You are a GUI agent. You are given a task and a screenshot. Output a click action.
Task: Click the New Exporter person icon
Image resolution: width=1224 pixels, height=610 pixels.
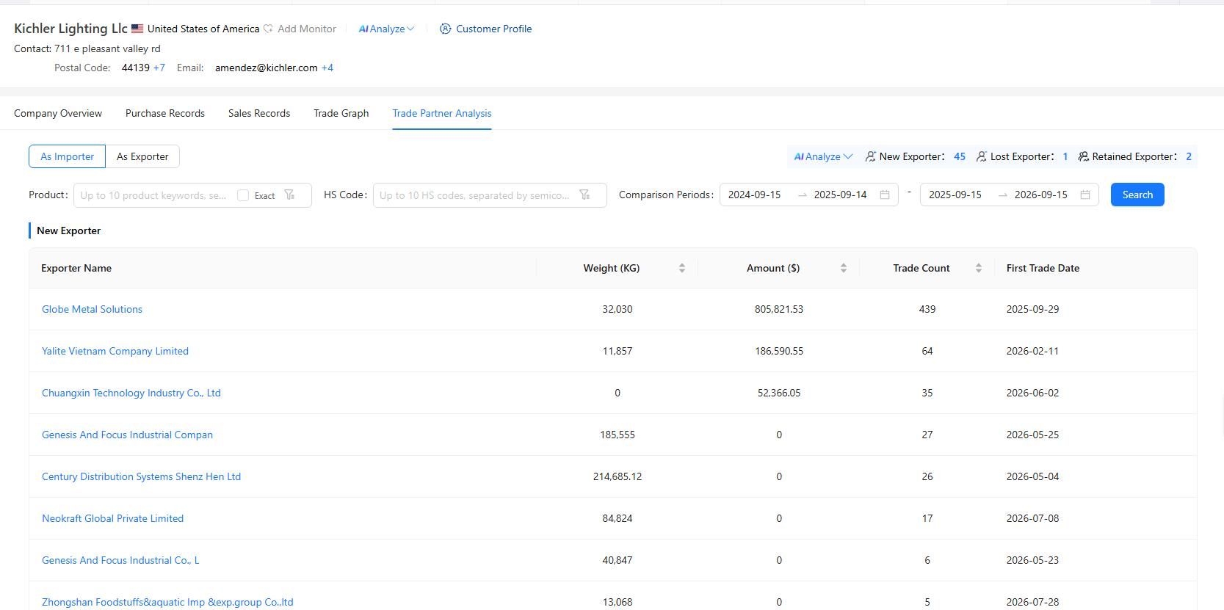(871, 156)
